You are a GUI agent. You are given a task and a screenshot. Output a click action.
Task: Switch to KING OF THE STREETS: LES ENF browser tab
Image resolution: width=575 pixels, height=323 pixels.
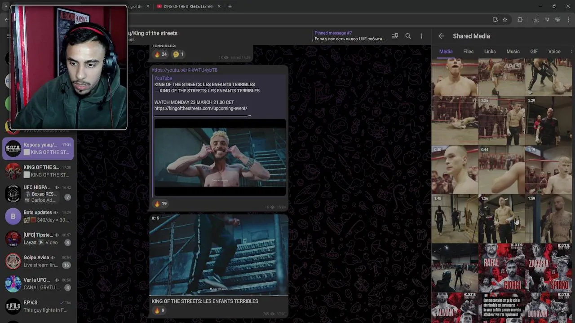[189, 6]
